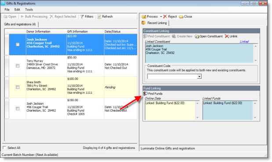Select the Gifts and registrations tab

pyautogui.click(x=20, y=25)
